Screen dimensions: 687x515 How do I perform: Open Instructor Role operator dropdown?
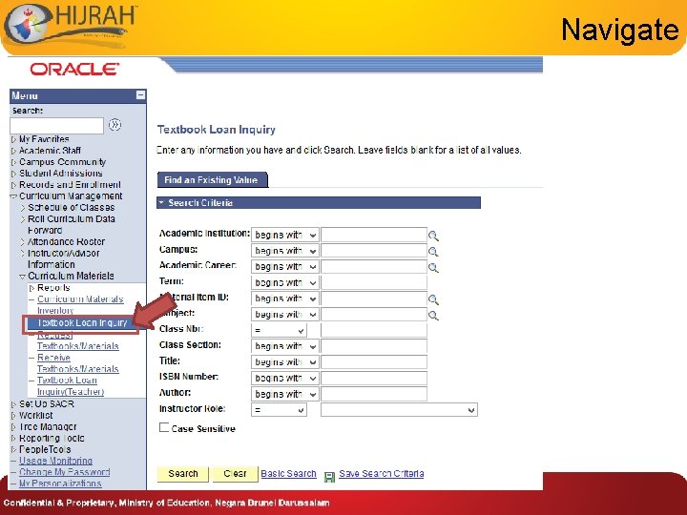[x=279, y=410]
